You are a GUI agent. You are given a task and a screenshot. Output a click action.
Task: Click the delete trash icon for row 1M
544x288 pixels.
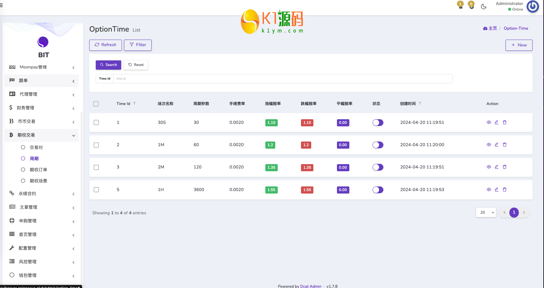pyautogui.click(x=505, y=145)
